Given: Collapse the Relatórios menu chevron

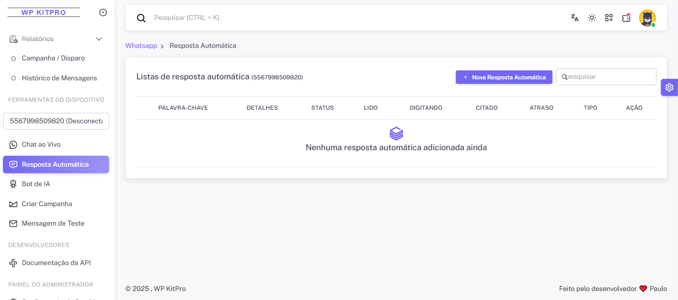Looking at the screenshot, I should 99,38.
